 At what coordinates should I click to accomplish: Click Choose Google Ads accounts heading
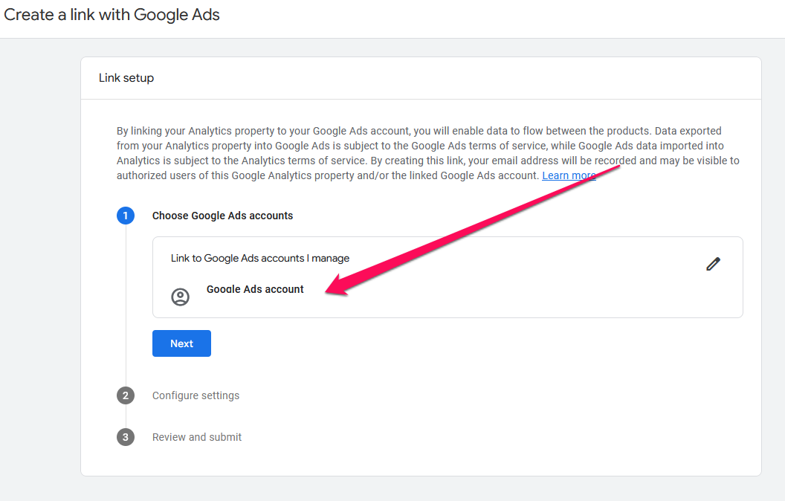[223, 216]
